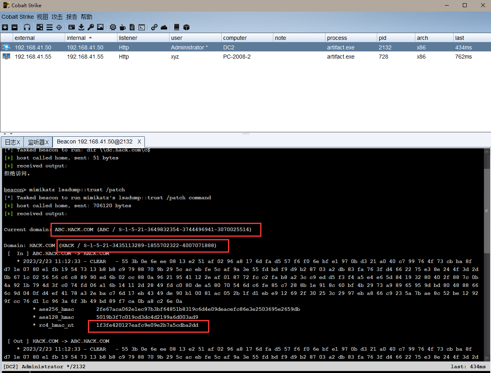Image resolution: width=491 pixels, height=373 pixels.
Task: Click console scrollbar up arrow
Action: click(487, 151)
